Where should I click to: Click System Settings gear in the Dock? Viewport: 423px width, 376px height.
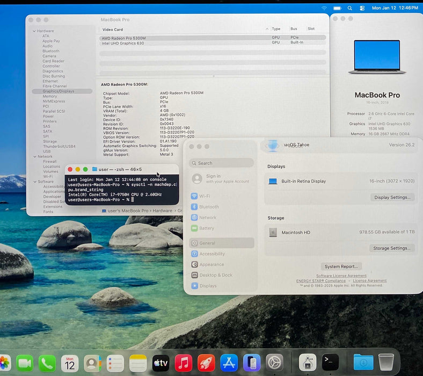click(x=275, y=362)
